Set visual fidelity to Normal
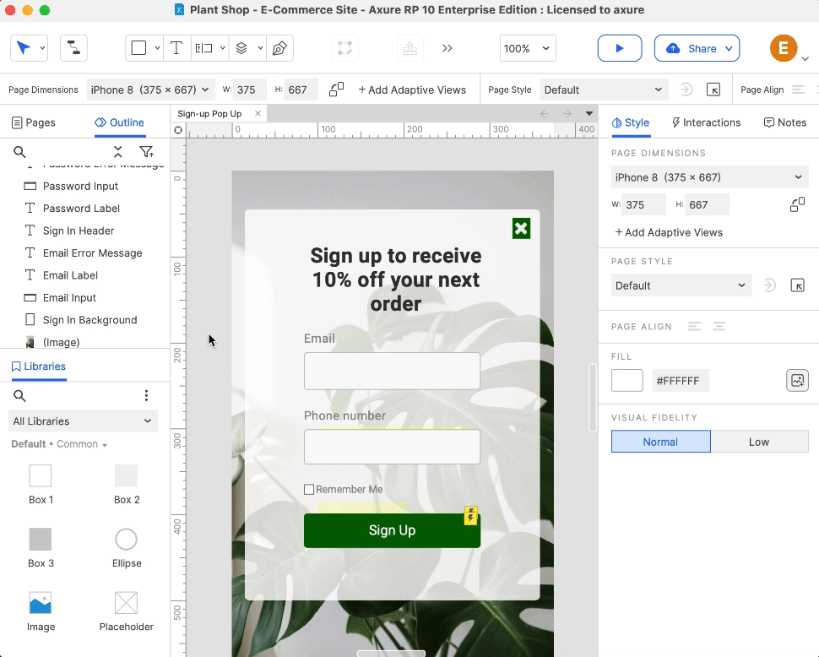 [x=660, y=442]
